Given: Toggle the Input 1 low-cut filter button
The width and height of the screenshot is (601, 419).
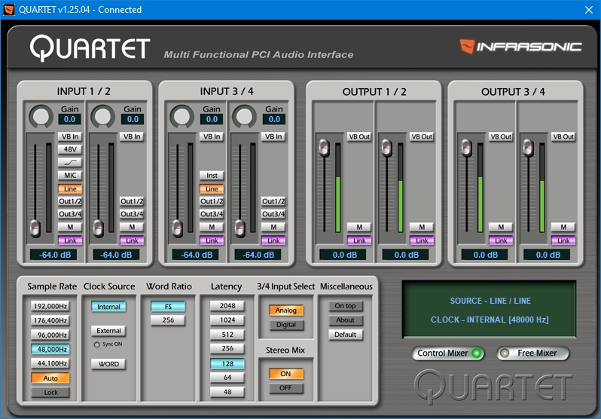Looking at the screenshot, I should (70, 162).
